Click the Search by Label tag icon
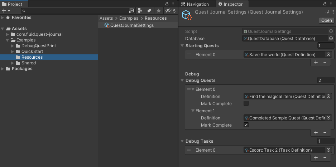336x167 pixels. tap(149, 11)
